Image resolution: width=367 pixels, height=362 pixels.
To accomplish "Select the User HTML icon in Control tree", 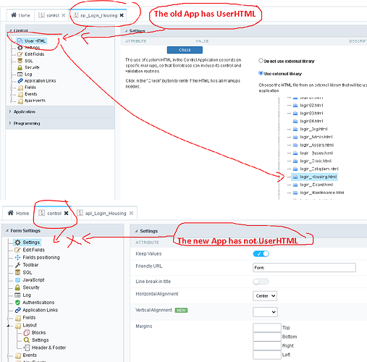I will [x=20, y=41].
